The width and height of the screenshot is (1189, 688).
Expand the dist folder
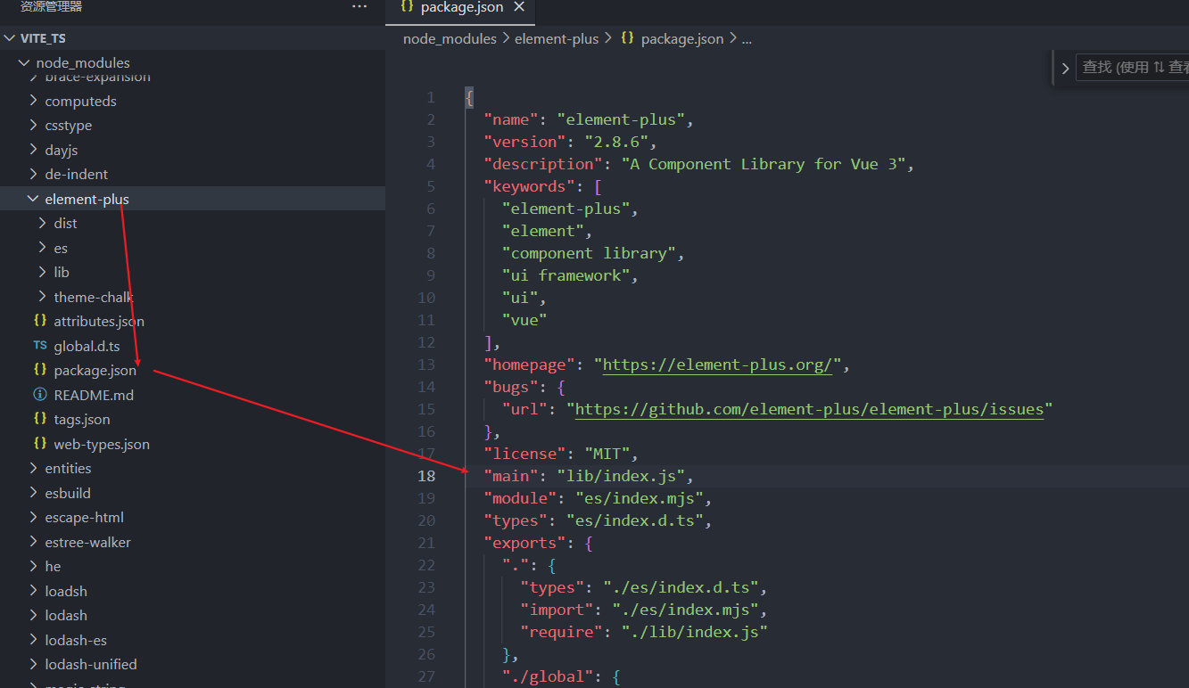(x=42, y=223)
